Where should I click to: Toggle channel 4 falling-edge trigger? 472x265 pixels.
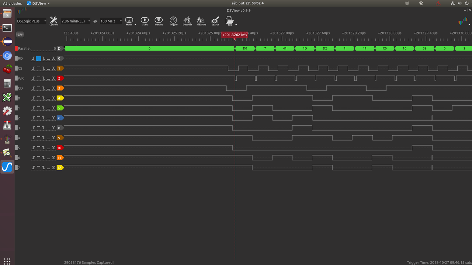[44, 138]
